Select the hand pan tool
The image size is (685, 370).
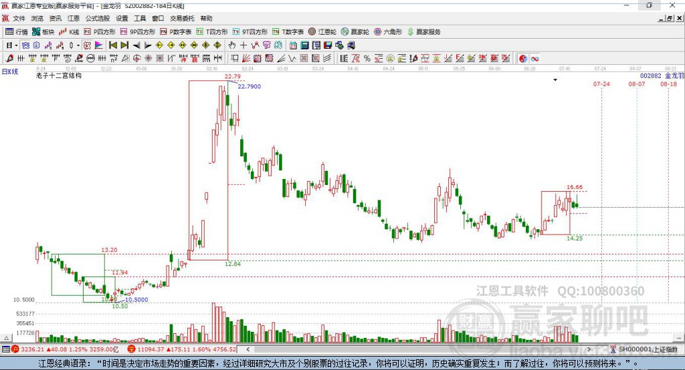coord(232,45)
